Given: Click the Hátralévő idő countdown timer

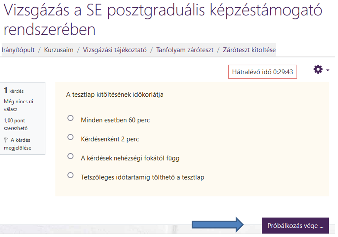Looking at the screenshot, I should (x=262, y=72).
